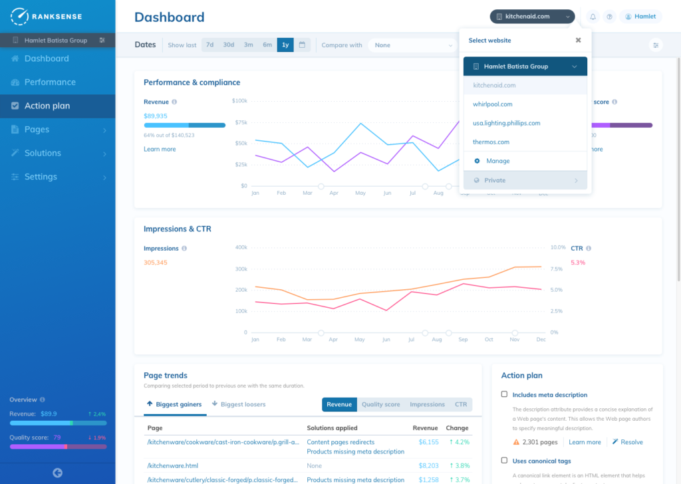
Task: Check Includes meta description checkbox
Action: 504,394
